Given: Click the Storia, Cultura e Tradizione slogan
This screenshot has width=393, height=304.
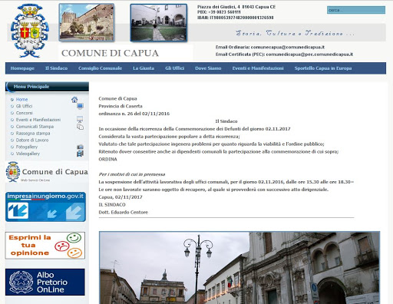Looking at the screenshot, I should click(x=295, y=33).
